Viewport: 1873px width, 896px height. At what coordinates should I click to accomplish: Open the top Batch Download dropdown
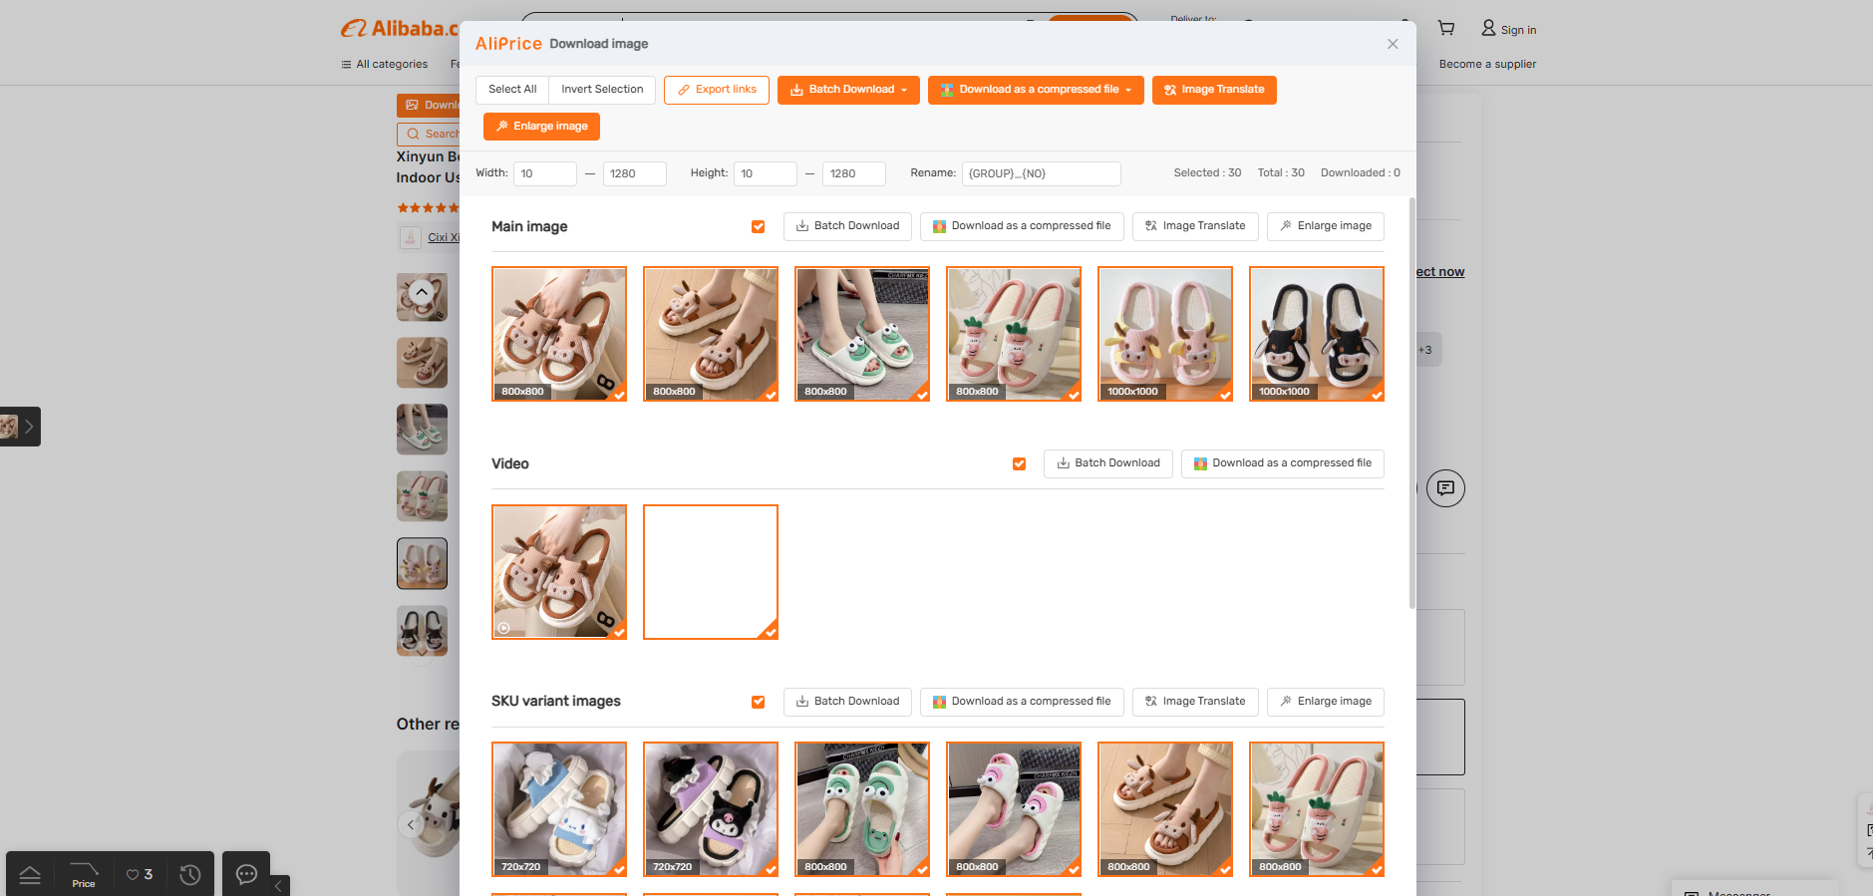click(x=848, y=90)
